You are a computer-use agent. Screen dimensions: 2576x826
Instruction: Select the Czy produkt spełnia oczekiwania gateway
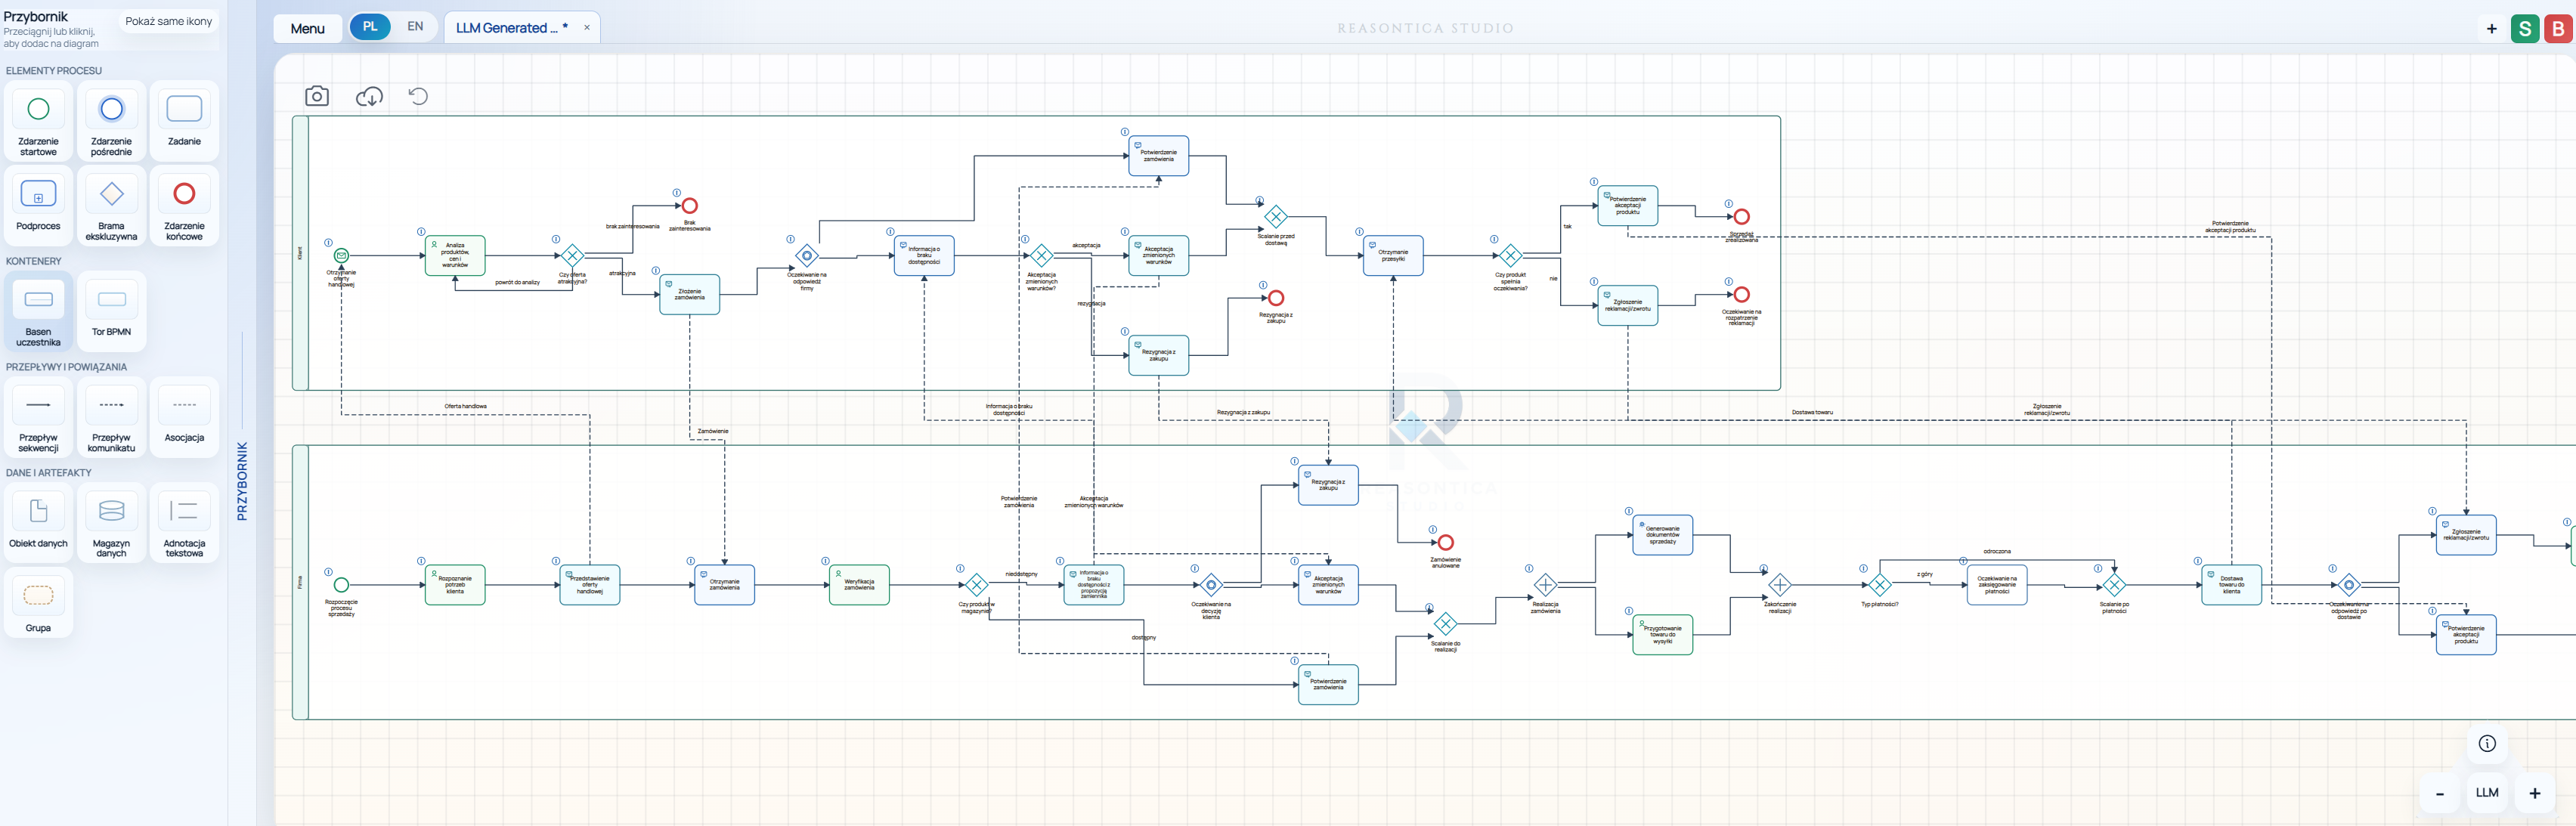point(1510,256)
